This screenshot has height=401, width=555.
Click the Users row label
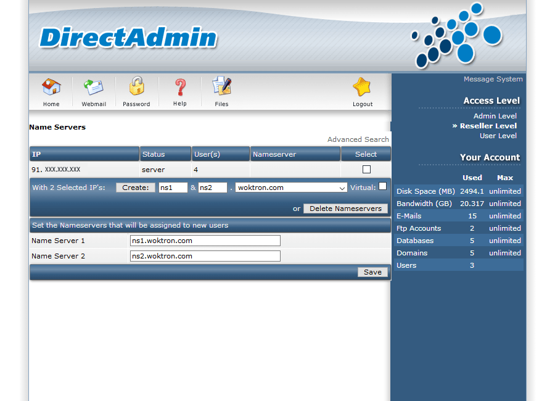coord(406,265)
